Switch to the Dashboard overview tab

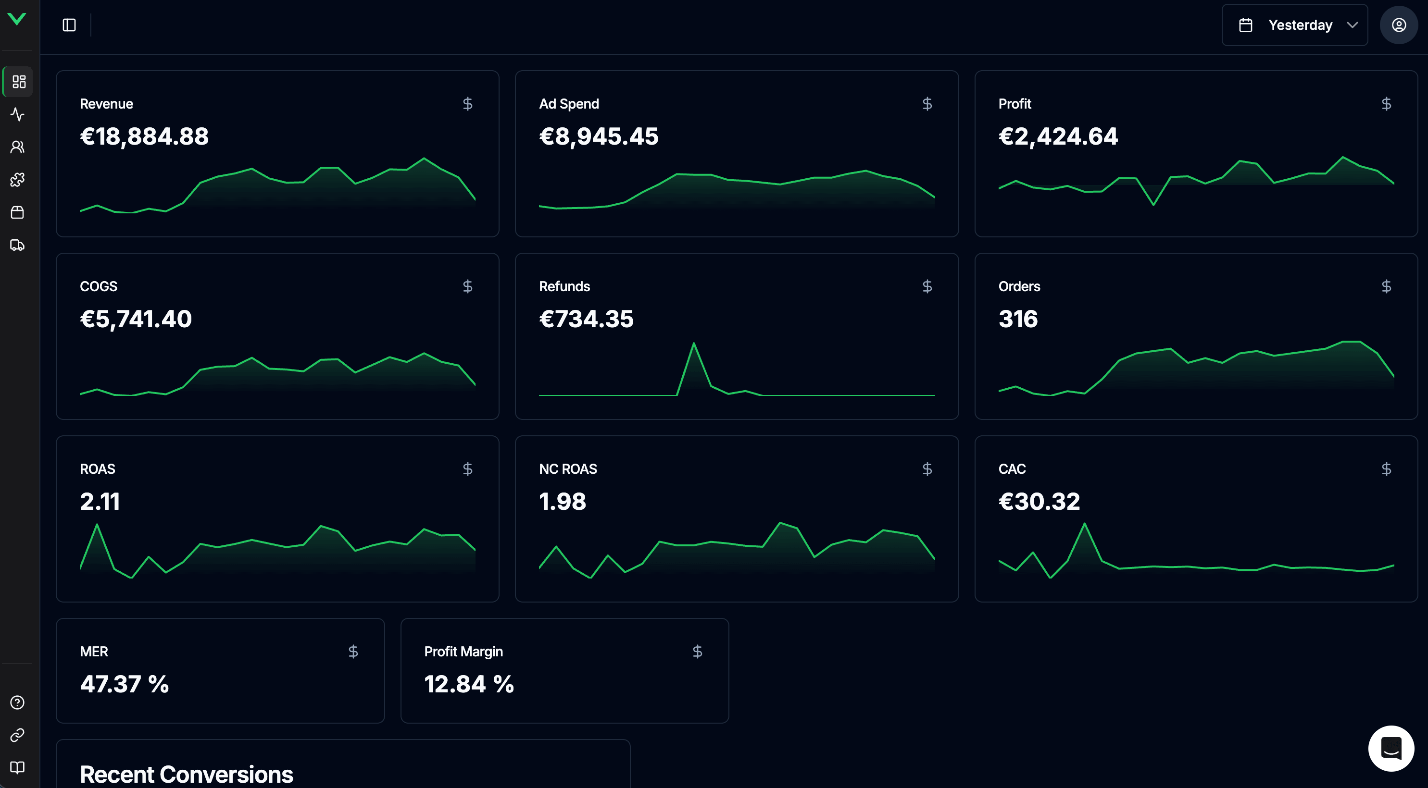17,82
